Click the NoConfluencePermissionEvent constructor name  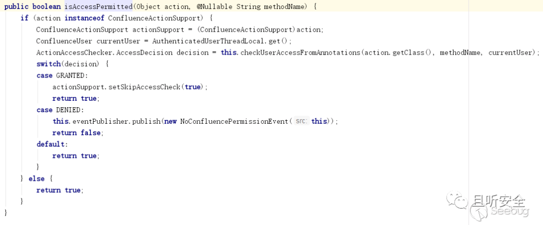pyautogui.click(x=234, y=121)
